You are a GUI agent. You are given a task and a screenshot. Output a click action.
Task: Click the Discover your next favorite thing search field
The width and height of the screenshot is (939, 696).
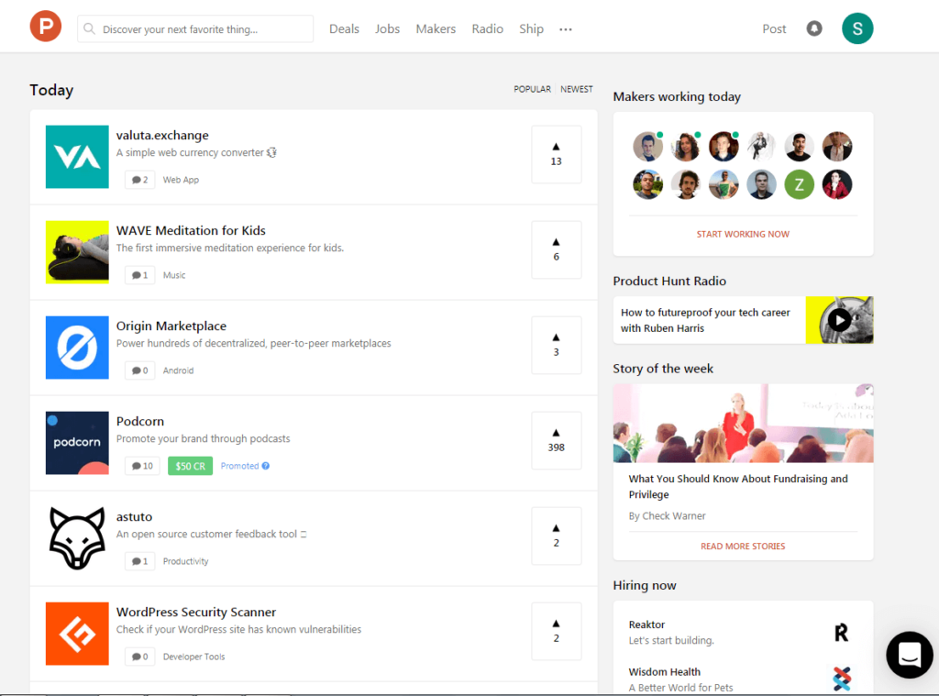195,28
